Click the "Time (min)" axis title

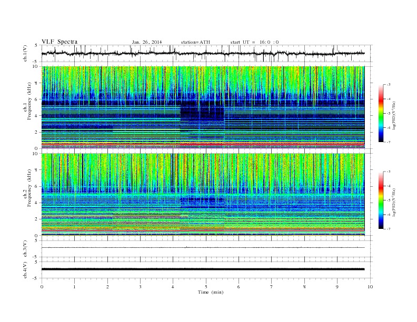click(x=211, y=292)
